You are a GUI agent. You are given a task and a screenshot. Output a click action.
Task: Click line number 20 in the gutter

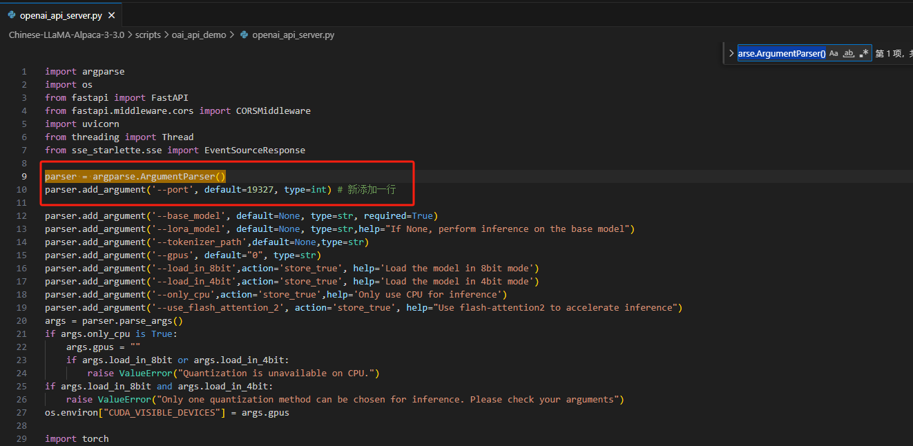click(x=21, y=321)
